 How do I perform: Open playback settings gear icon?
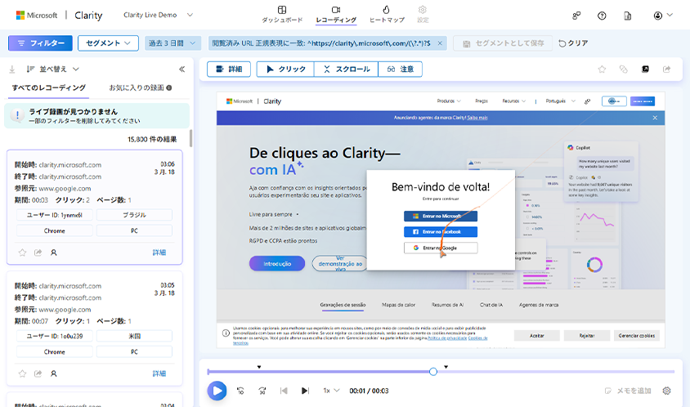coord(667,391)
